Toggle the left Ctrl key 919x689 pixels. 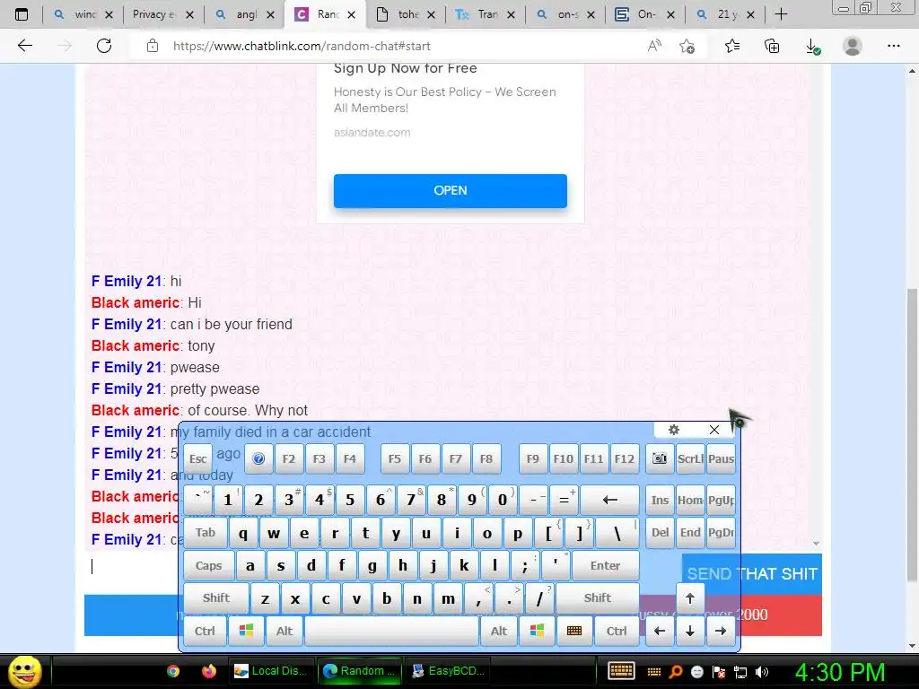point(205,631)
